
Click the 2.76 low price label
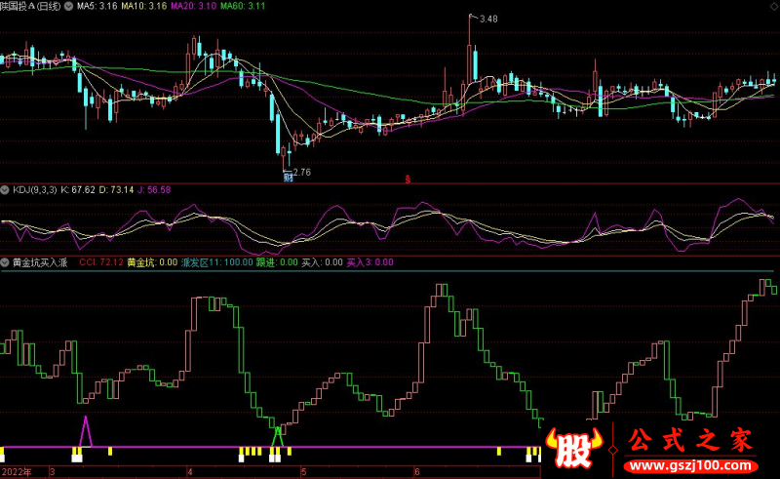pyautogui.click(x=302, y=173)
